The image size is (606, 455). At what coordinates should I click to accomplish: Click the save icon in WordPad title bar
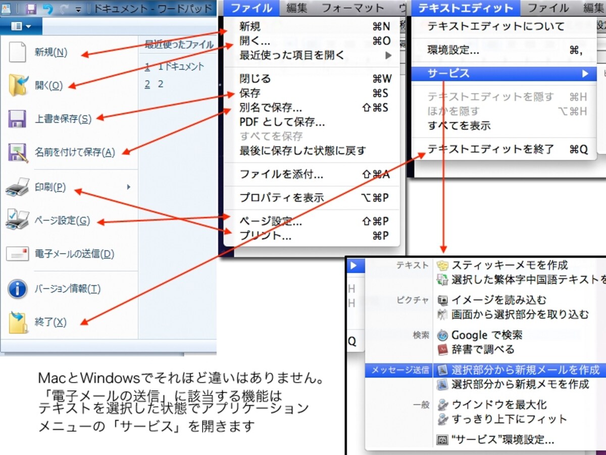pos(31,8)
